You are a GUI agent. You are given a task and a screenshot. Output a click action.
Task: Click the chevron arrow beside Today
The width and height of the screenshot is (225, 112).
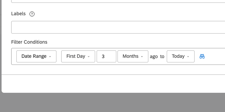[188, 56]
